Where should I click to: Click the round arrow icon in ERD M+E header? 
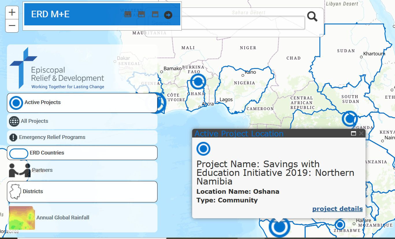tap(168, 15)
